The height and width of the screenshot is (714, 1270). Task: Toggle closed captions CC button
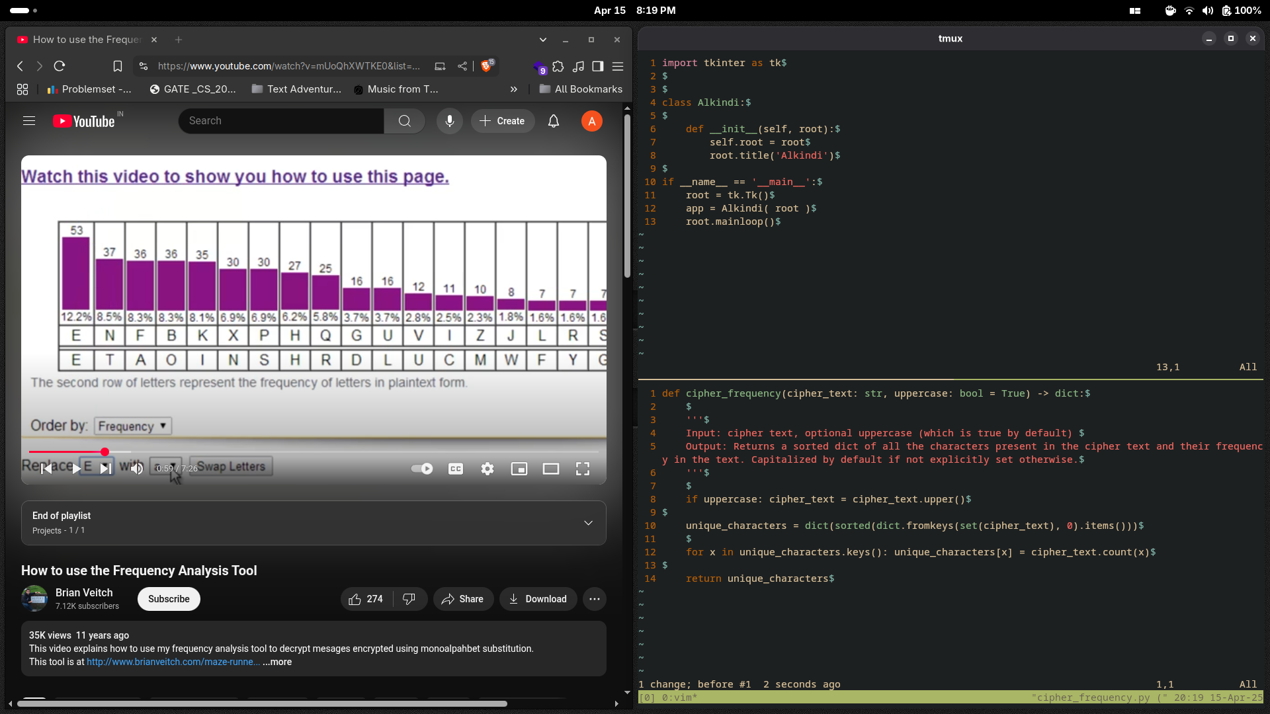tap(456, 469)
